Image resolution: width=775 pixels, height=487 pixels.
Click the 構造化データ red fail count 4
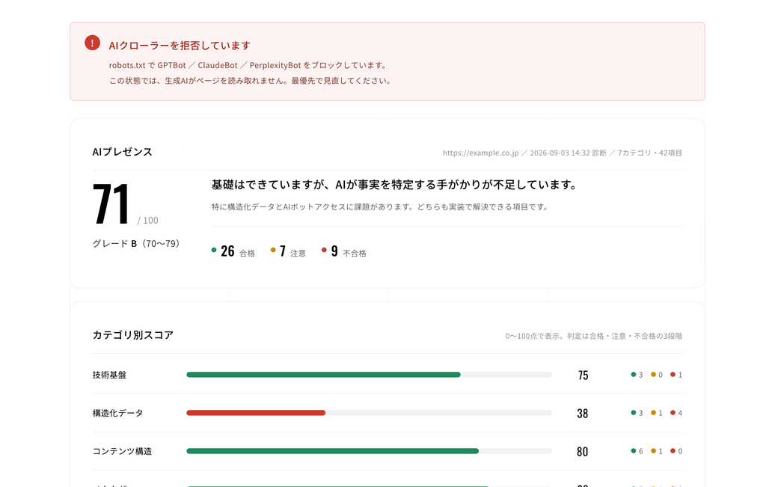click(x=676, y=413)
